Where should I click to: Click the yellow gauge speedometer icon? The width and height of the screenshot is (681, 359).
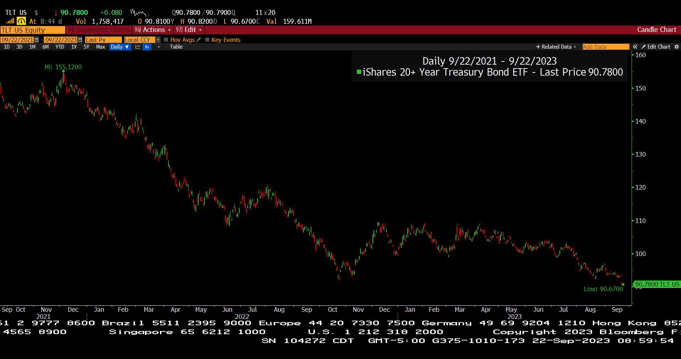pyautogui.click(x=21, y=21)
